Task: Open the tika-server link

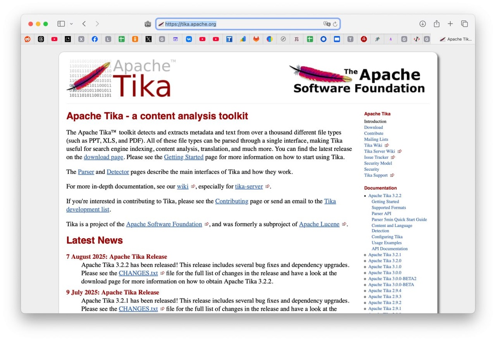Action: [249, 186]
